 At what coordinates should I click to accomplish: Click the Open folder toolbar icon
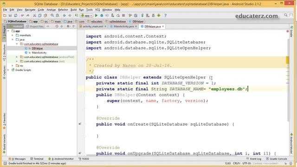tap(5, 15)
